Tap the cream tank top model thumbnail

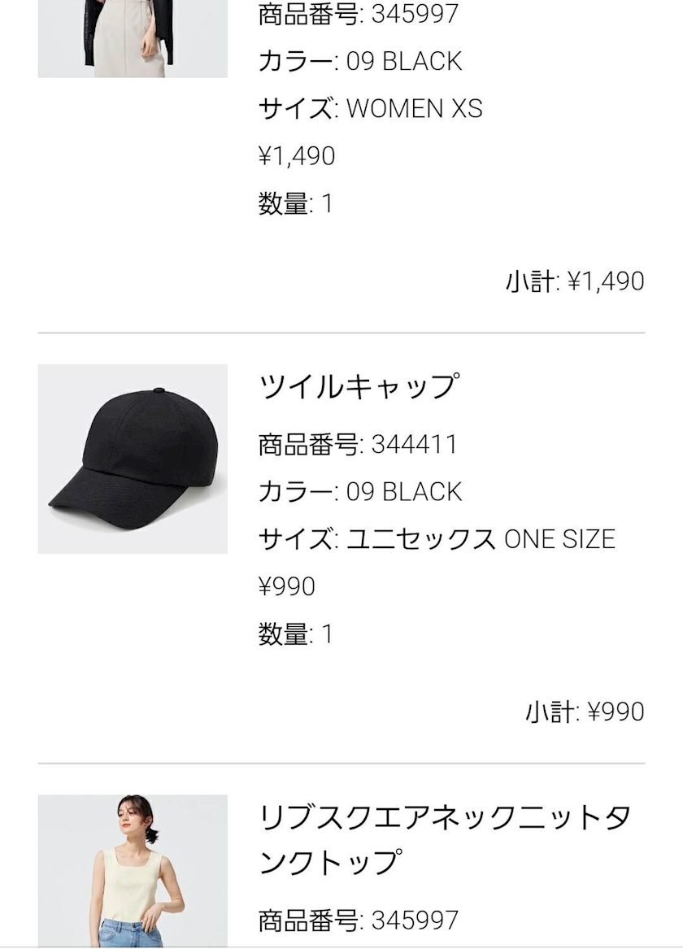click(x=133, y=870)
